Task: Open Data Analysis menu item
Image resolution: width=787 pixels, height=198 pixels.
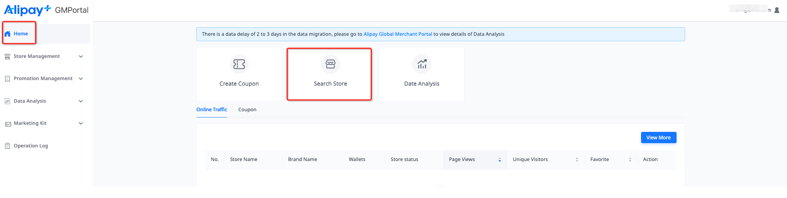Action: pos(45,101)
